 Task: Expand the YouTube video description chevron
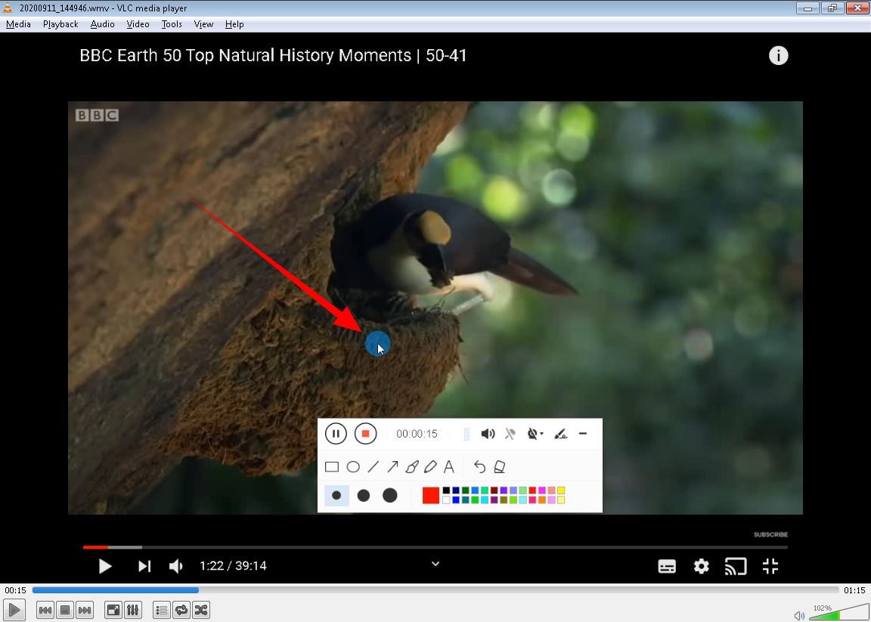[x=435, y=564]
